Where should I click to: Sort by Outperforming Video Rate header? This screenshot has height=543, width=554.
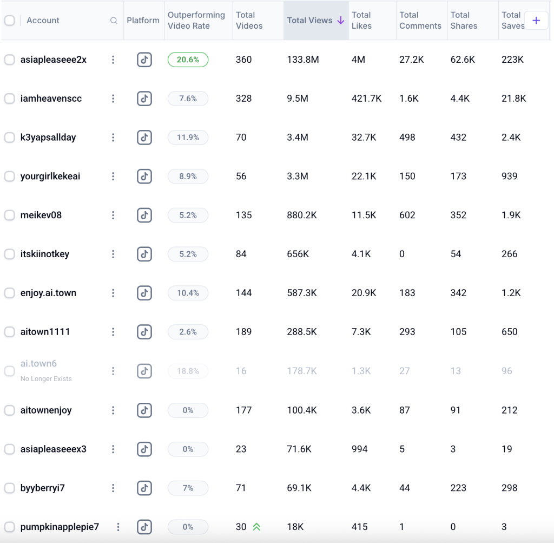(196, 21)
